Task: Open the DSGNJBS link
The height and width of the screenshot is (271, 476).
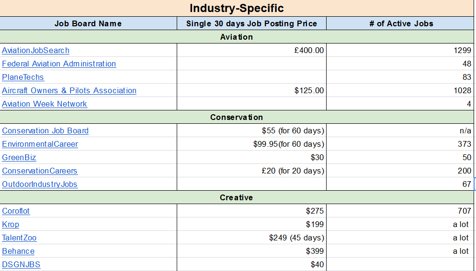Action: (x=21, y=264)
